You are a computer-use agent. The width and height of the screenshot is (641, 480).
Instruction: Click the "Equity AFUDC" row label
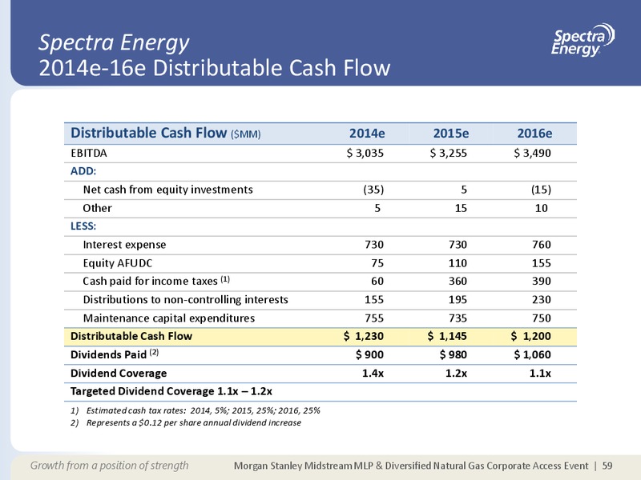pyautogui.click(x=117, y=263)
